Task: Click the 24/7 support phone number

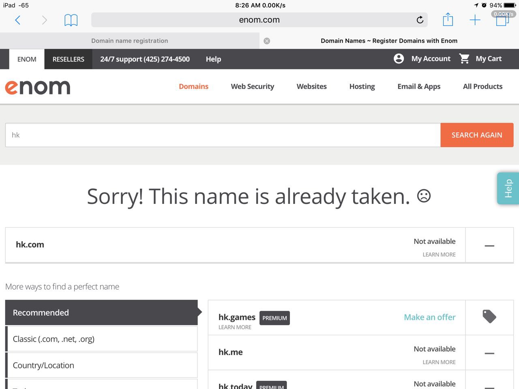Action: tap(145, 59)
